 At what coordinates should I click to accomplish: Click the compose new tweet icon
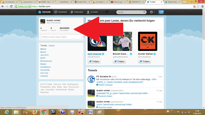[161, 12]
